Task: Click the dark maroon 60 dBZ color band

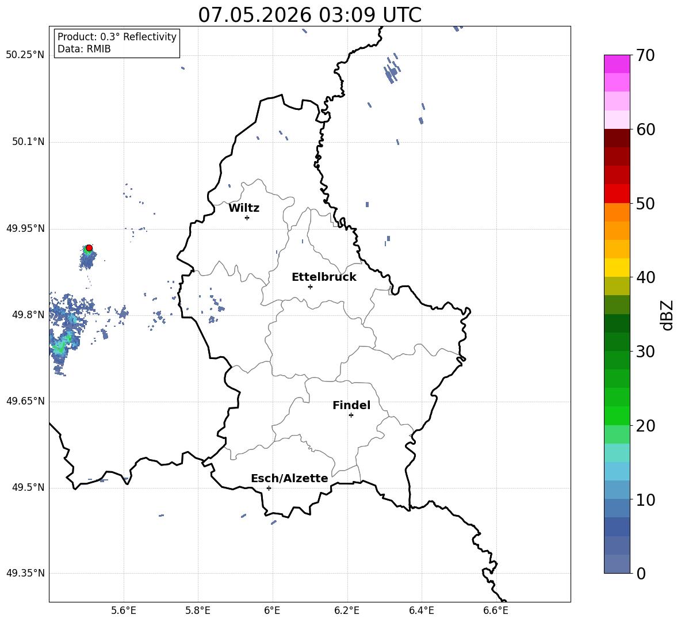Action: pyautogui.click(x=617, y=138)
